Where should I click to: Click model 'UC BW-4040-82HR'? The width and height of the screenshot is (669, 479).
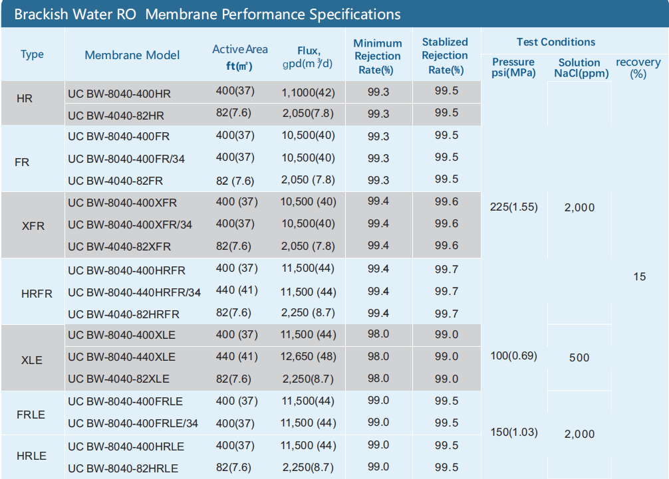(116, 116)
